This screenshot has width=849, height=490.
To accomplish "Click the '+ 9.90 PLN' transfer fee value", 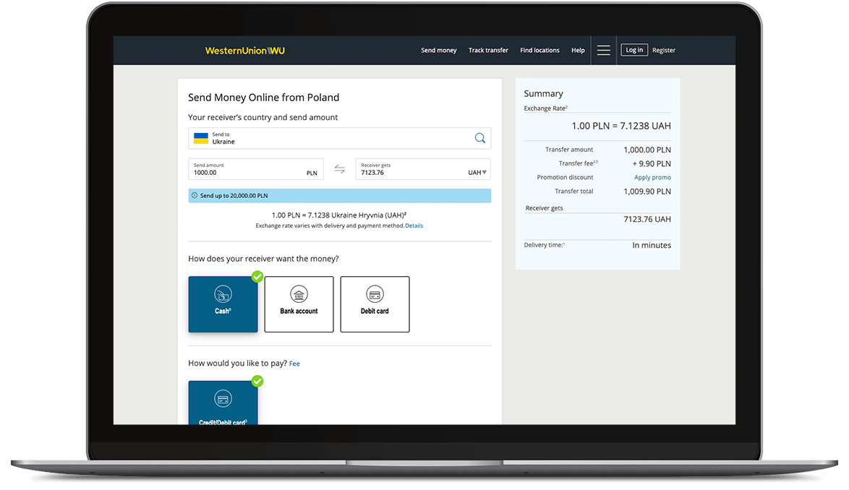I will (x=652, y=164).
